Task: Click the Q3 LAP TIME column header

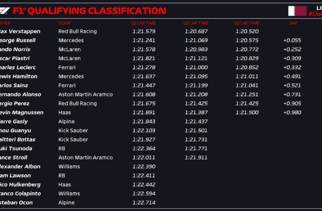Action: tap(247, 23)
